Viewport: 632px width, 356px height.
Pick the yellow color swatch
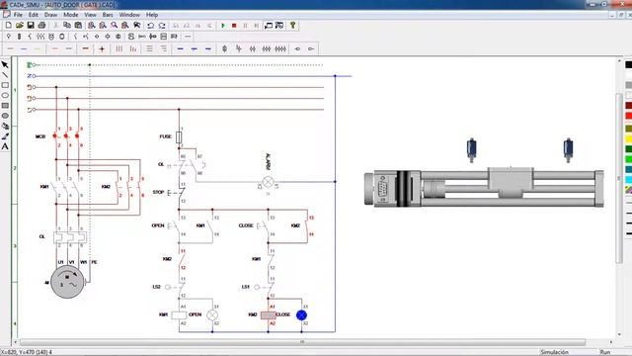point(629,139)
